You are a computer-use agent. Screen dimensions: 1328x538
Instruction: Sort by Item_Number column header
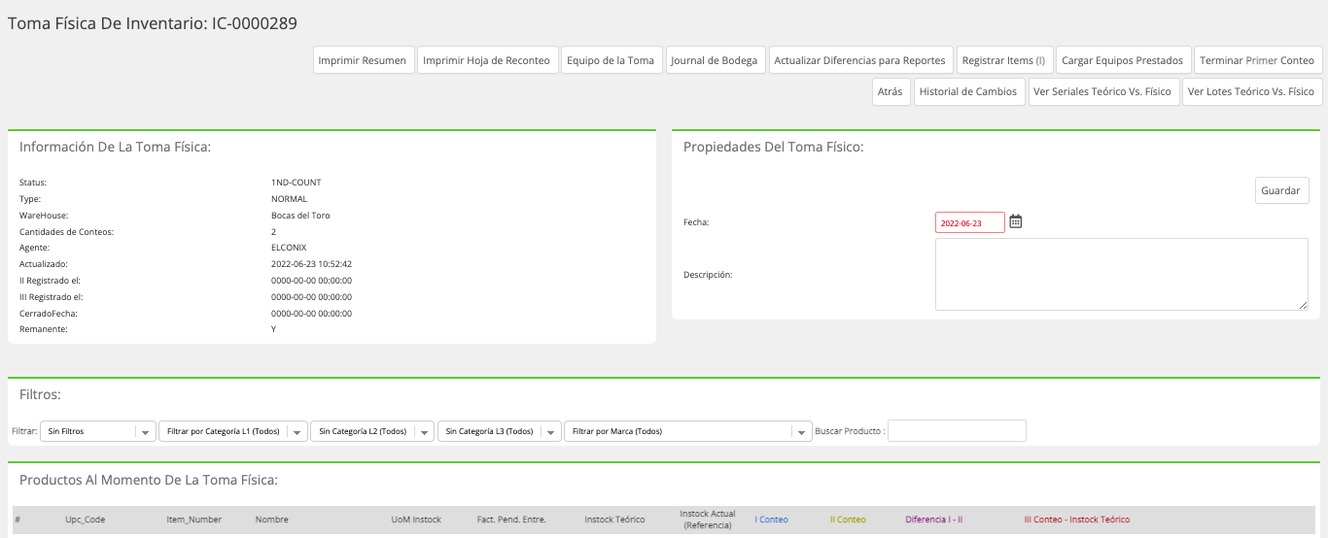point(194,520)
